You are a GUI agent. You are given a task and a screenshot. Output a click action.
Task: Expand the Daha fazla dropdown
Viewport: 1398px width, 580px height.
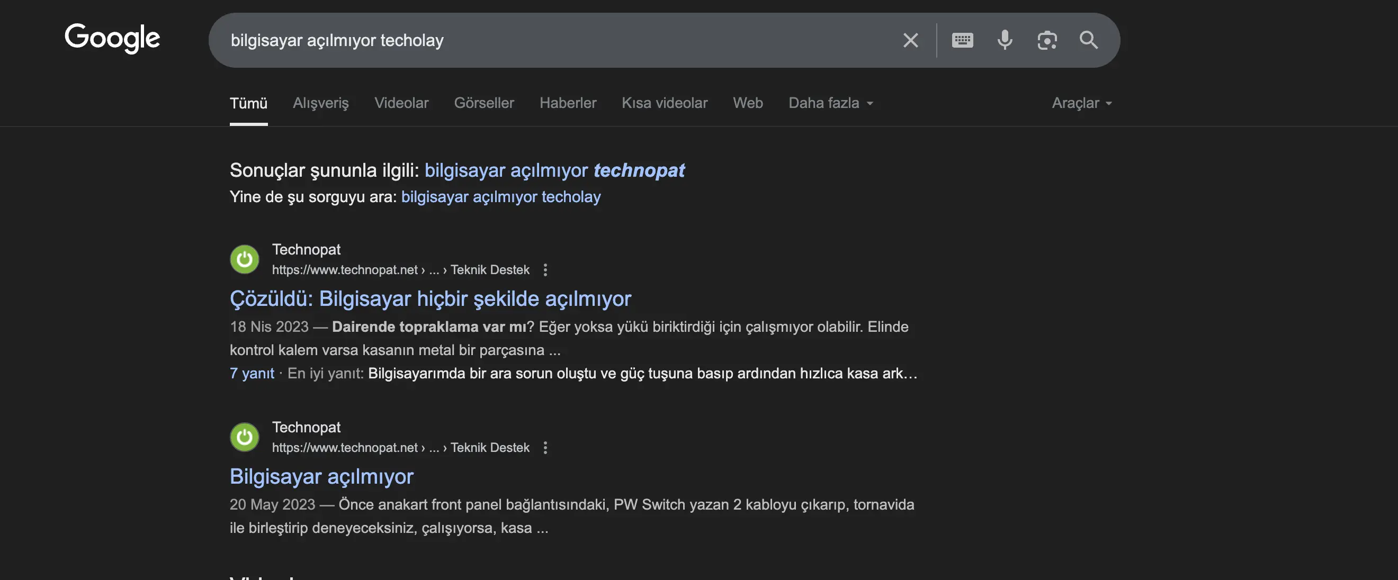click(x=831, y=103)
